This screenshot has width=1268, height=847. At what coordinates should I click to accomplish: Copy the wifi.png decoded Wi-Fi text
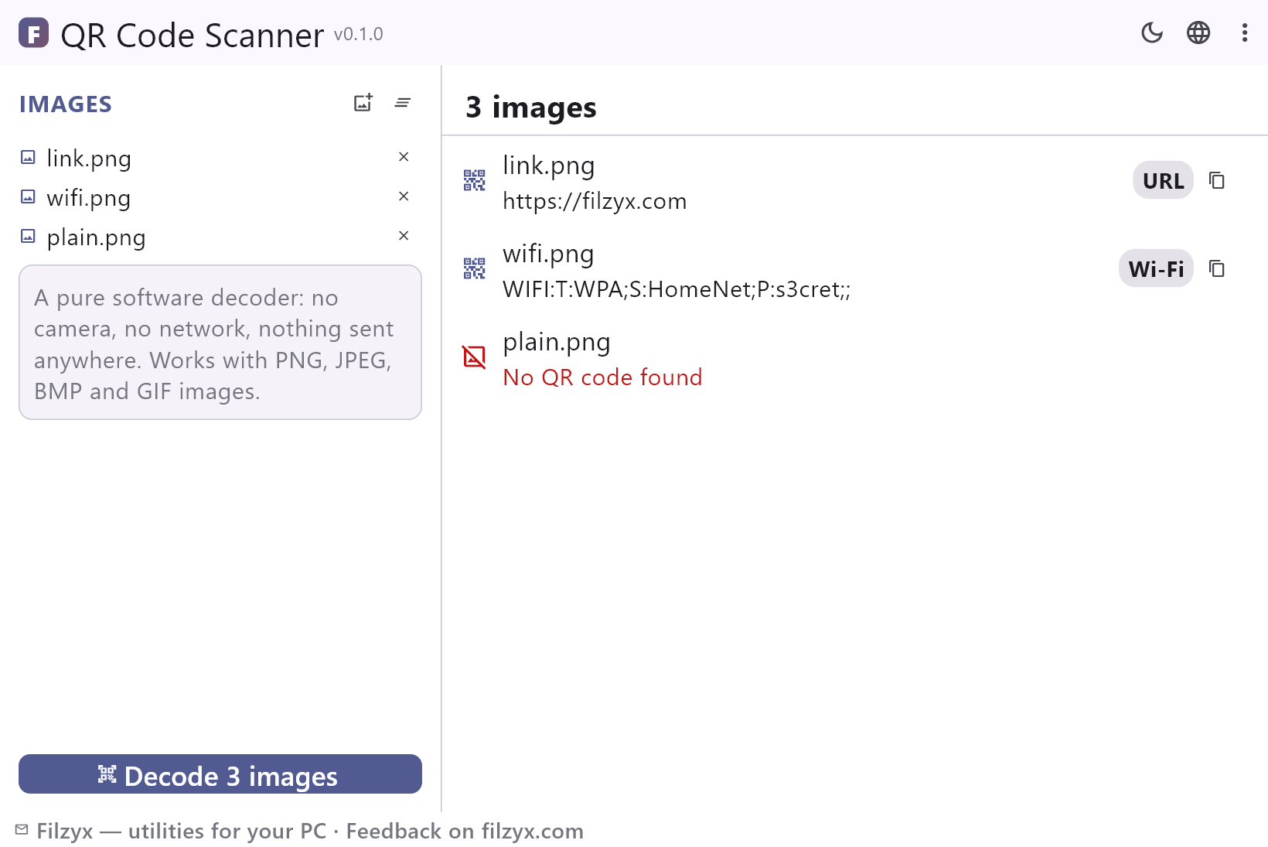click(x=1217, y=268)
